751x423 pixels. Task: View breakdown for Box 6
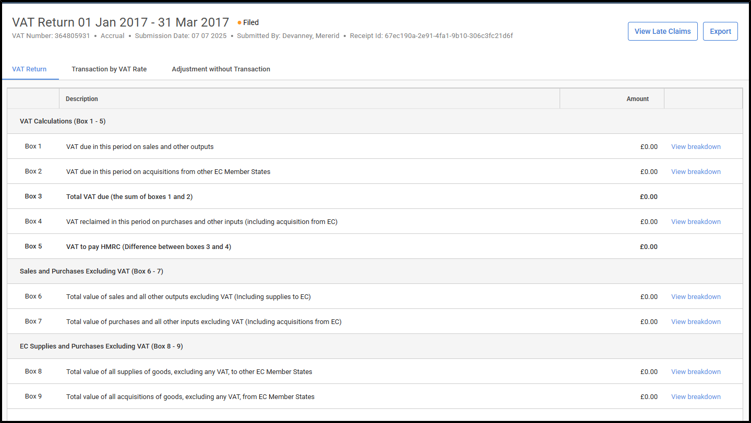pyautogui.click(x=696, y=296)
